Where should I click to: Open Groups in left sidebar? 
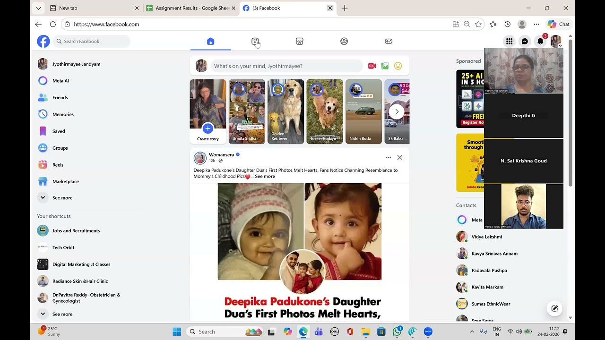(60, 148)
